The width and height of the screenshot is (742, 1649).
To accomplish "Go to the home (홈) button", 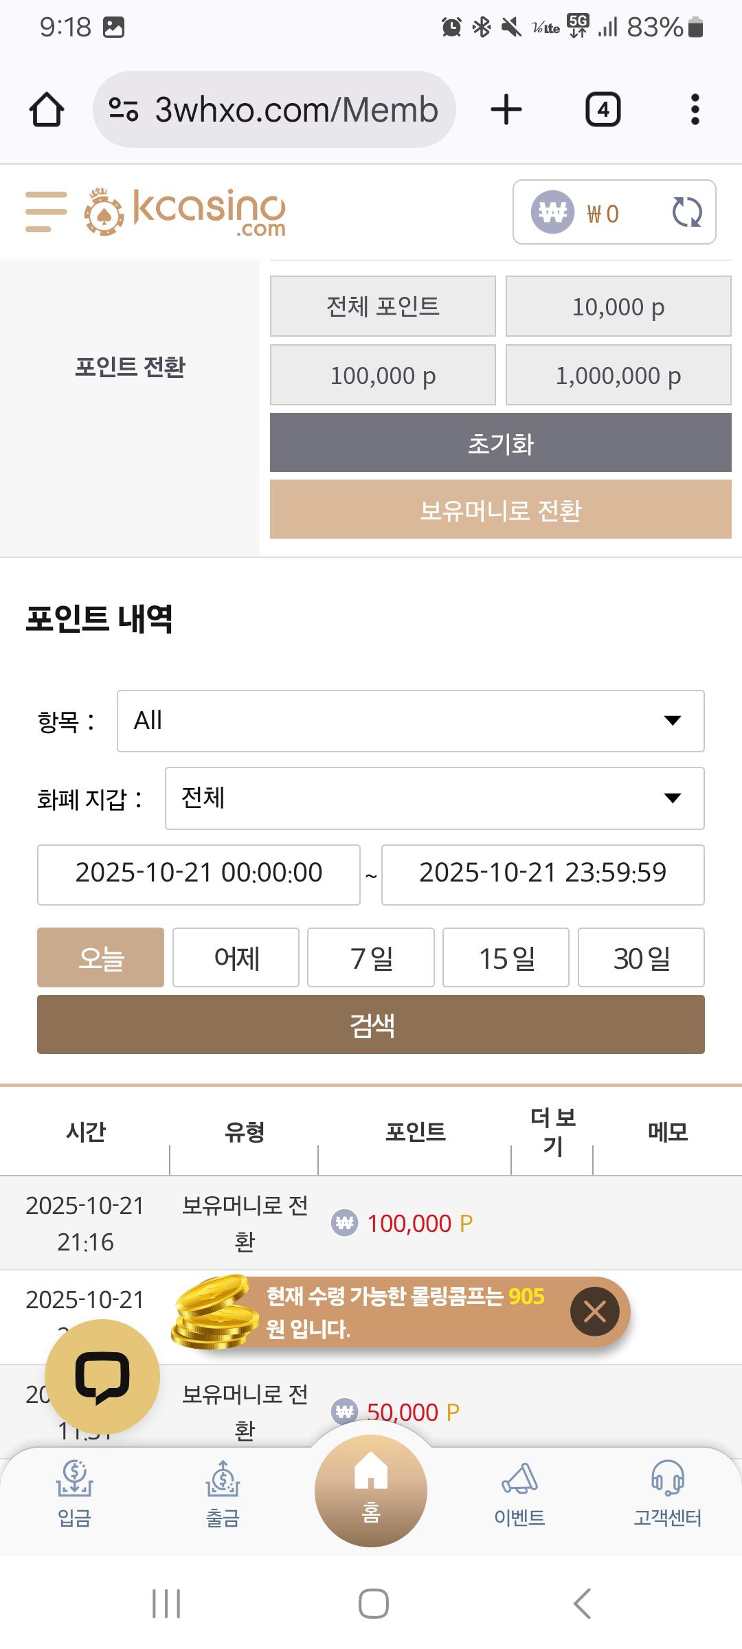I will click(371, 1490).
